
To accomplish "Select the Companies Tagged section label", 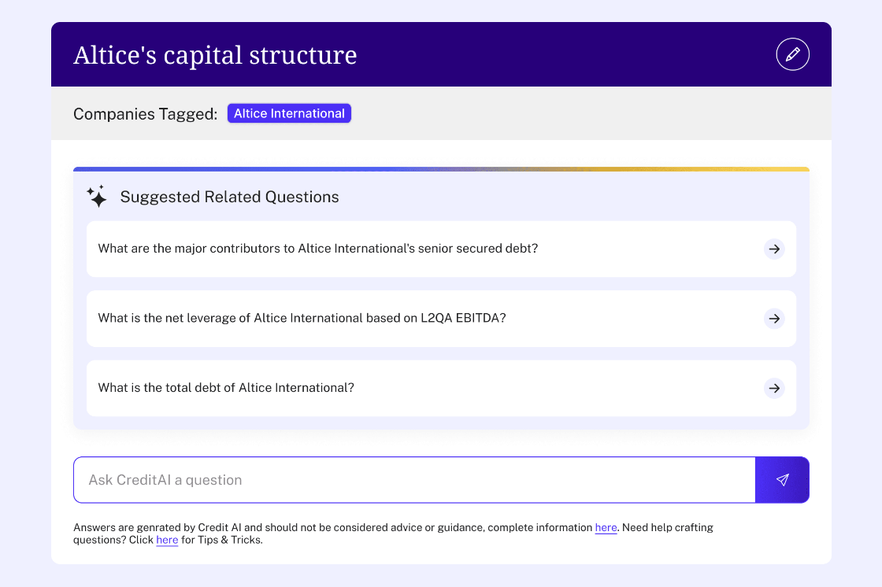I will point(145,114).
